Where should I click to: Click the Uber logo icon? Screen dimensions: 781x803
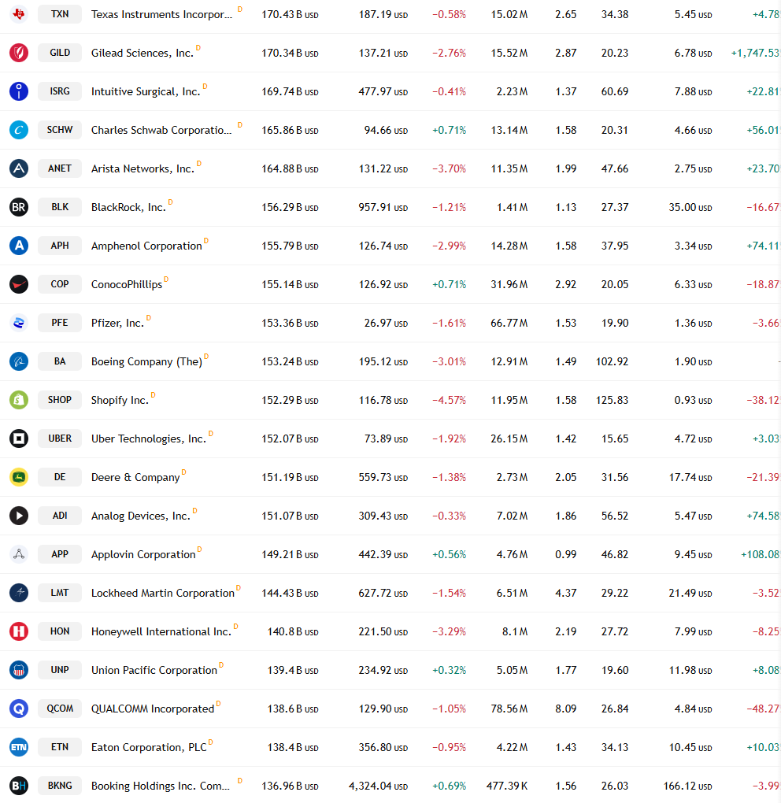tap(19, 439)
